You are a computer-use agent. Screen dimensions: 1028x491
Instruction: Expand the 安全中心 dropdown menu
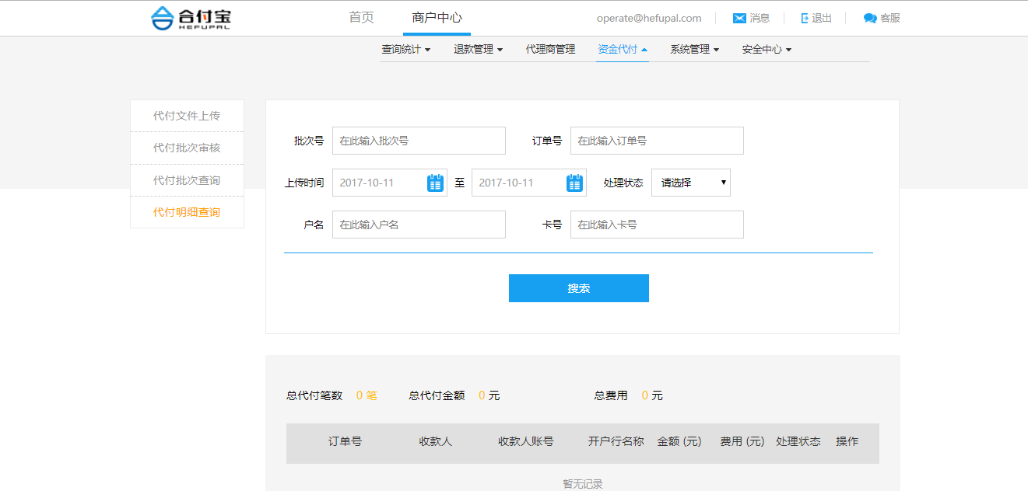click(x=767, y=49)
